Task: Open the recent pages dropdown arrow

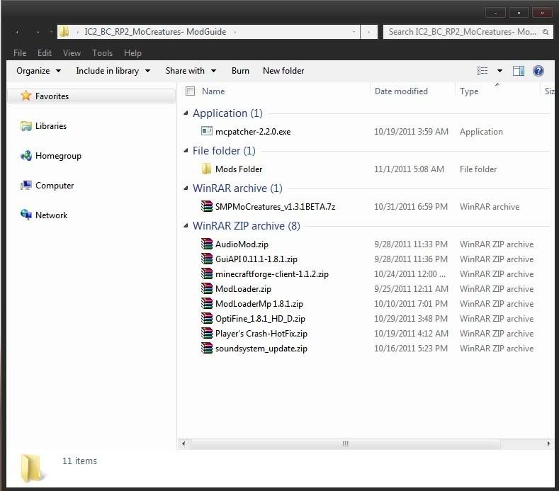Action: point(51,32)
